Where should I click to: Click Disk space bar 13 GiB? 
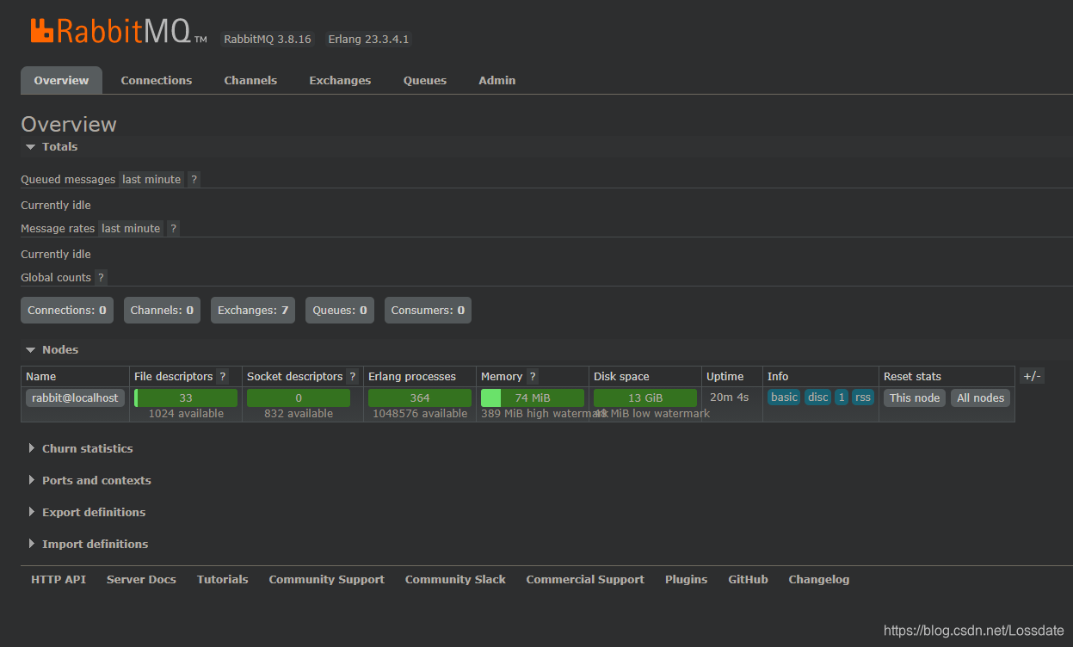point(645,398)
